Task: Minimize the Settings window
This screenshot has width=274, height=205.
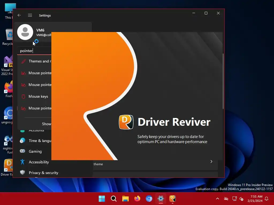Action: (194, 13)
